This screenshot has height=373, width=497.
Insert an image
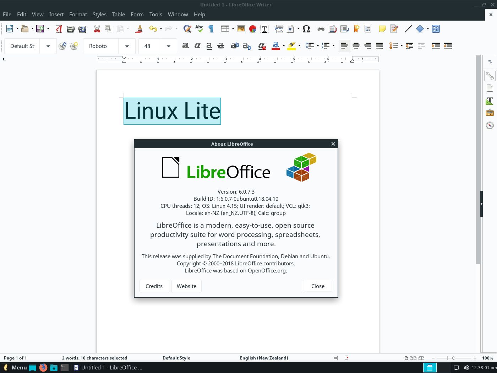tap(241, 29)
